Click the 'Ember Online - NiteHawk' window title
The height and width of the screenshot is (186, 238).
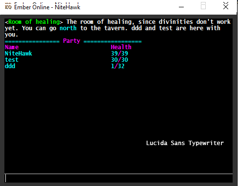pyautogui.click(x=47, y=7)
